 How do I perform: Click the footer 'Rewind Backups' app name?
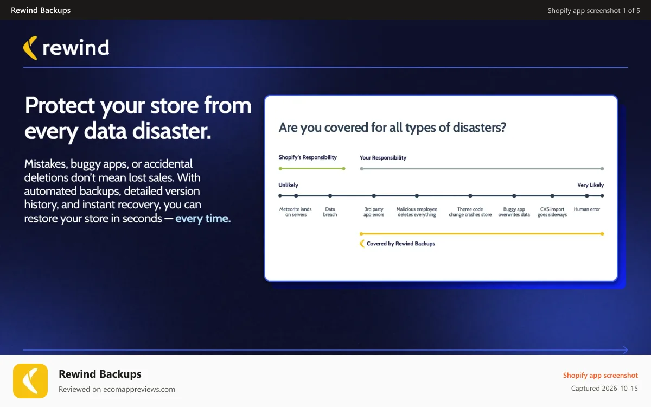[100, 374]
